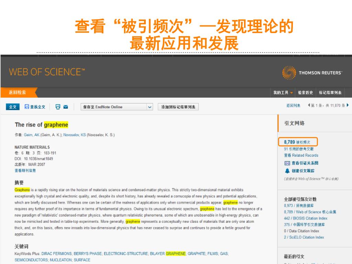352x264 pixels.
Task: Click keyword SURFACE
Action: coord(82,260)
